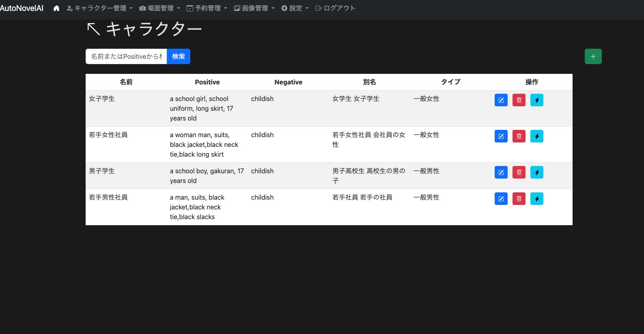Delete the 若手女性社員 character
644x334 pixels.
519,136
